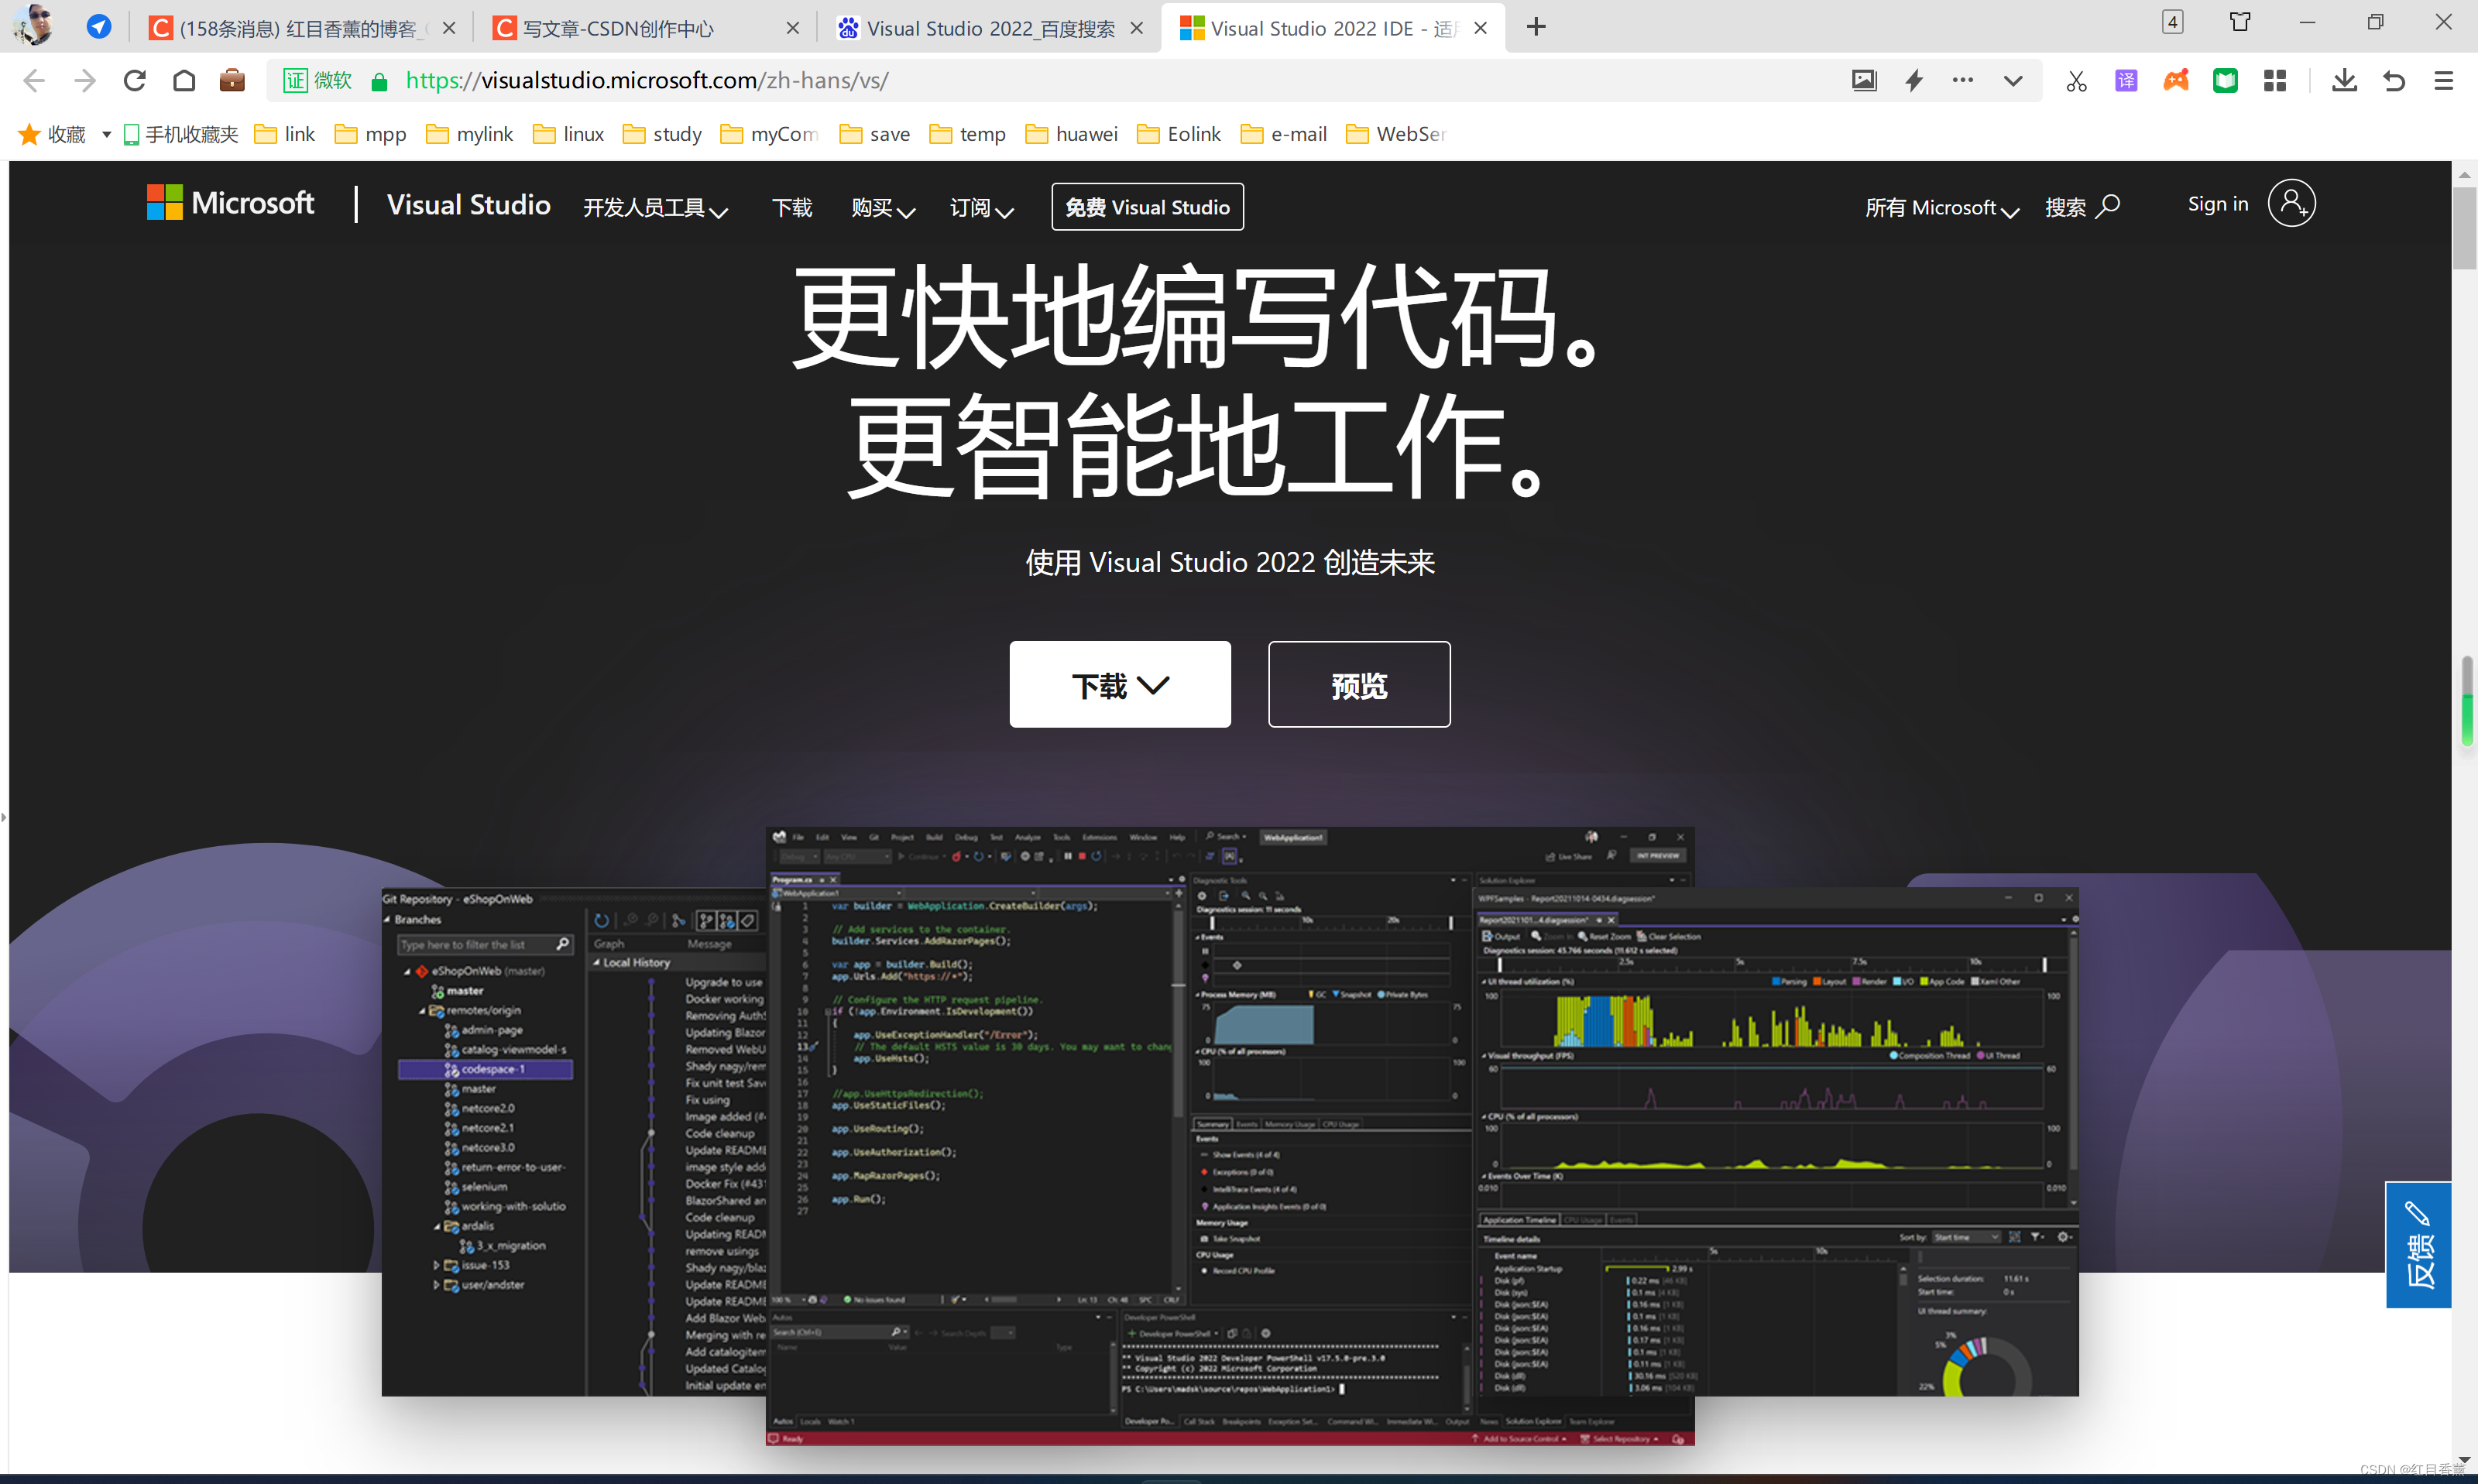Screen dimensions: 2478x1484
Task: Open the browser download manager
Action: (2344, 81)
